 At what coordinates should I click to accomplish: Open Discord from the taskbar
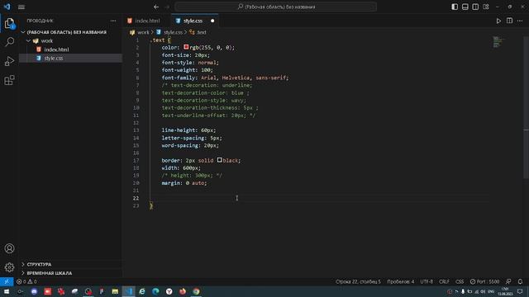[x=34, y=291]
